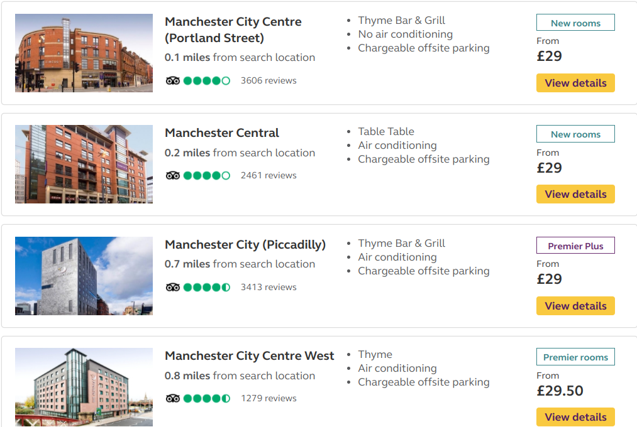Viewport: 637px width, 427px height.
Task: Click rating bubbles beside 1279 reviews
Action: tap(207, 398)
